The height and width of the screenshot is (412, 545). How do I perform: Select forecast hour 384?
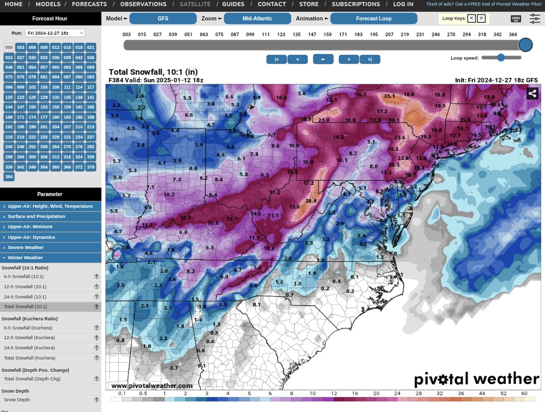[9, 177]
